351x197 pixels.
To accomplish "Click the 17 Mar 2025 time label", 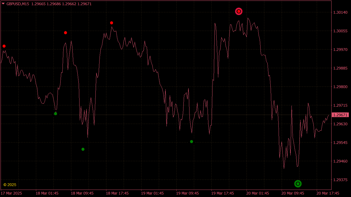I will point(12,193).
